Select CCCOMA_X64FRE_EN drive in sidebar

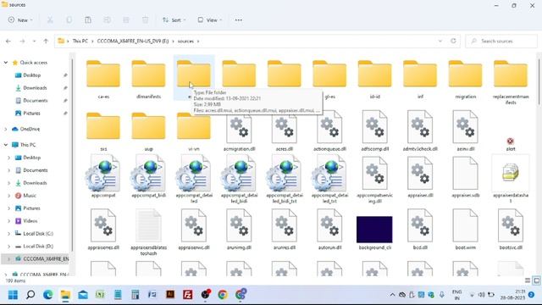click(46, 258)
